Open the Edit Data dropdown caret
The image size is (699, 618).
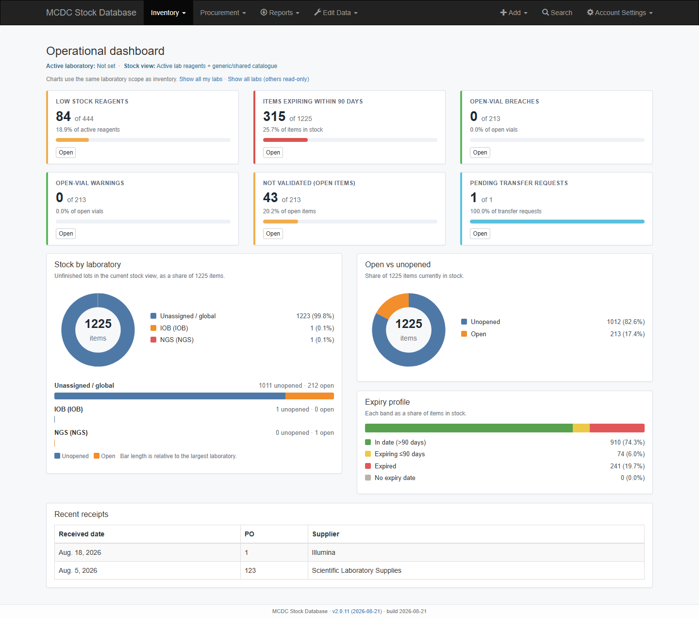(356, 13)
